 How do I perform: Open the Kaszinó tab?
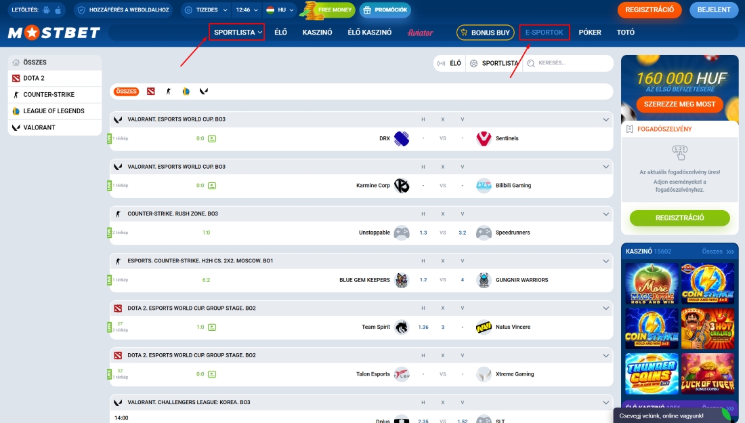coord(318,33)
